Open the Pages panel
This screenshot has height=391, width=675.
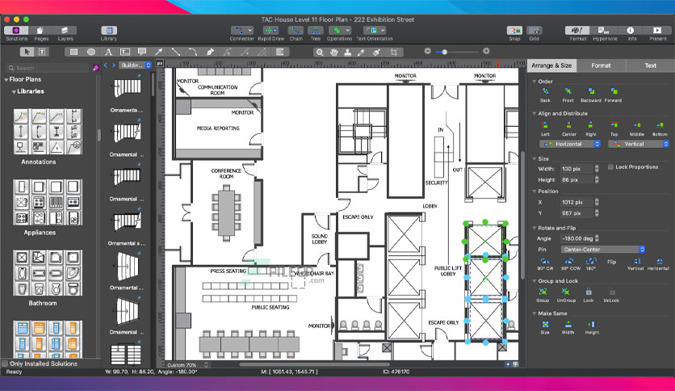(41, 31)
